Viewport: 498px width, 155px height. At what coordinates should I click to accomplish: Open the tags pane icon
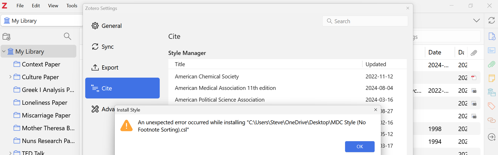pyautogui.click(x=491, y=106)
